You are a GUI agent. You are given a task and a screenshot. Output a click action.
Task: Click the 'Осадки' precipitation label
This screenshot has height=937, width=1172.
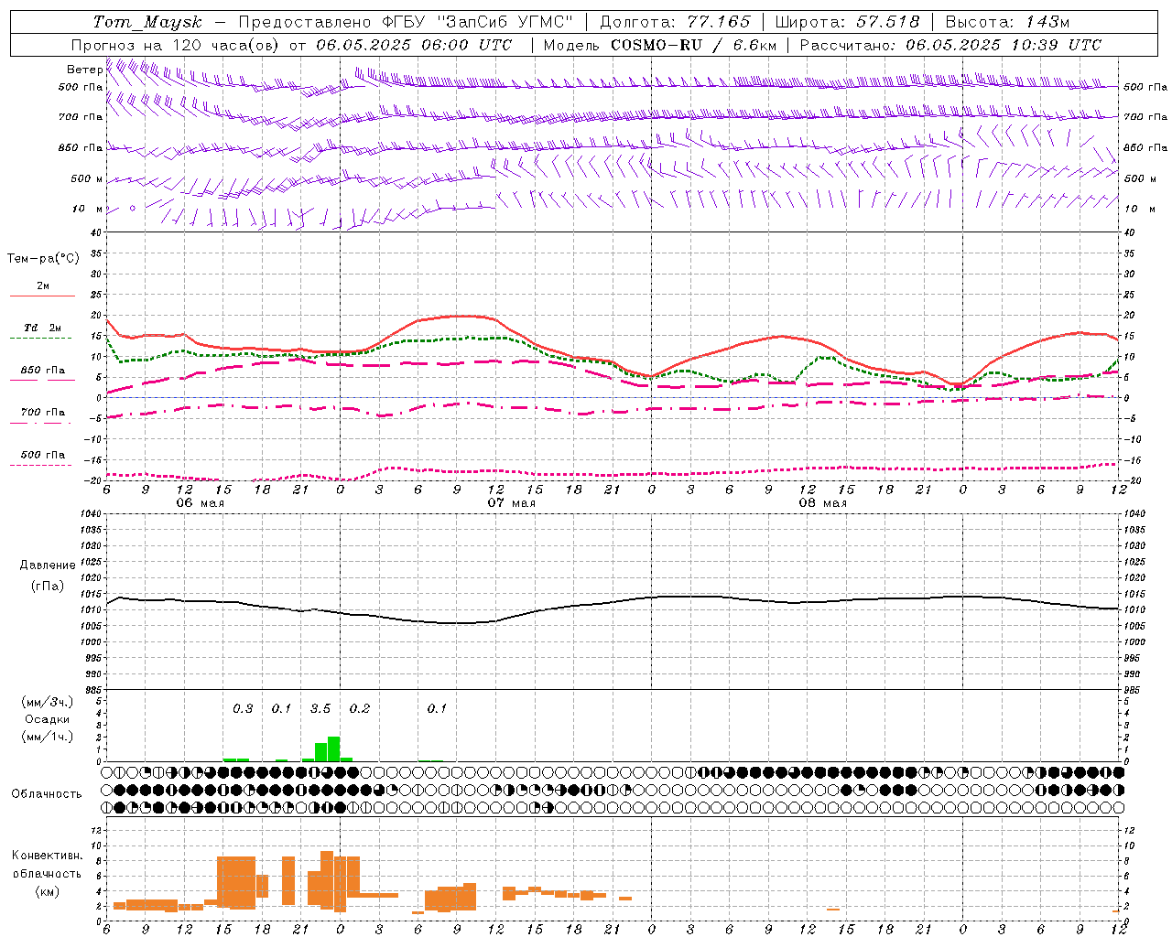coord(47,719)
